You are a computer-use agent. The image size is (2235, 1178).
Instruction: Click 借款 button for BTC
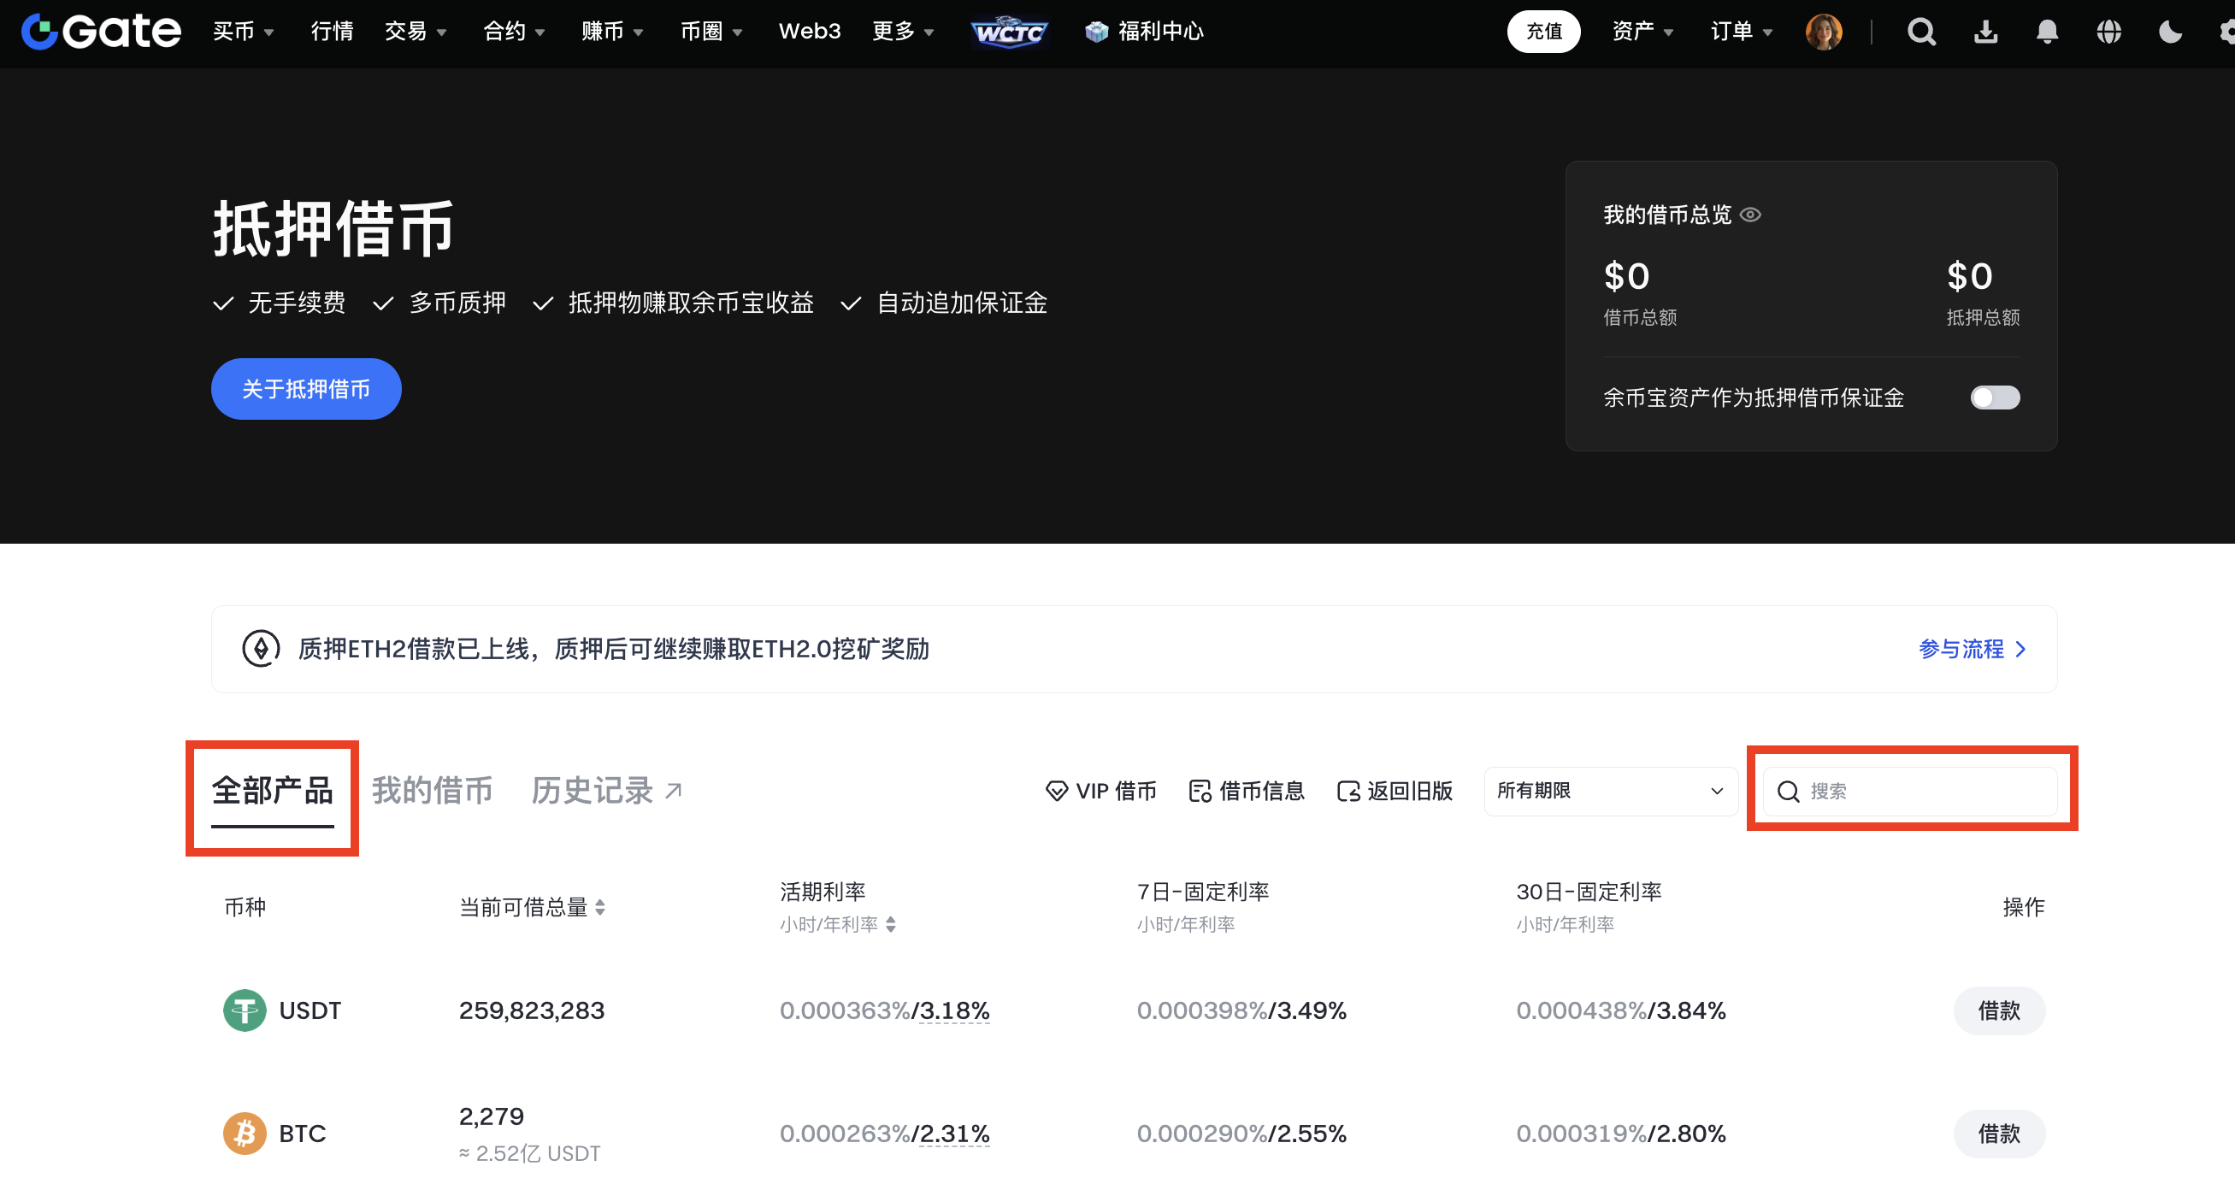[1998, 1134]
